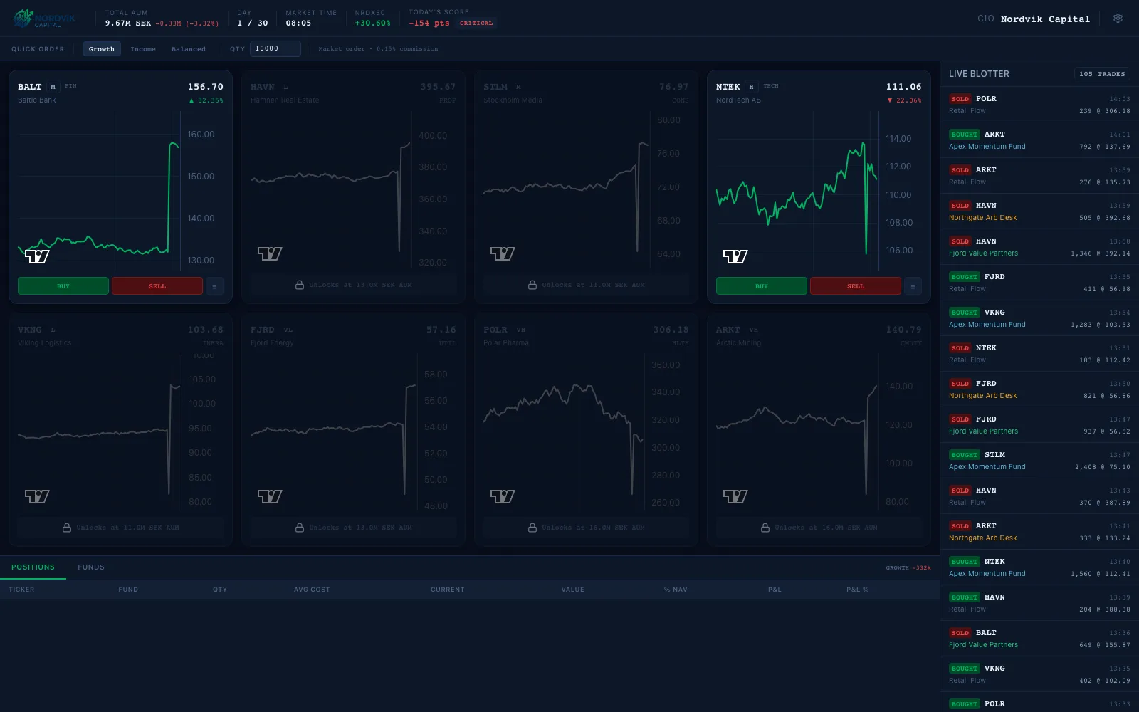Click the BALT price chart

pyautogui.click(x=121, y=192)
